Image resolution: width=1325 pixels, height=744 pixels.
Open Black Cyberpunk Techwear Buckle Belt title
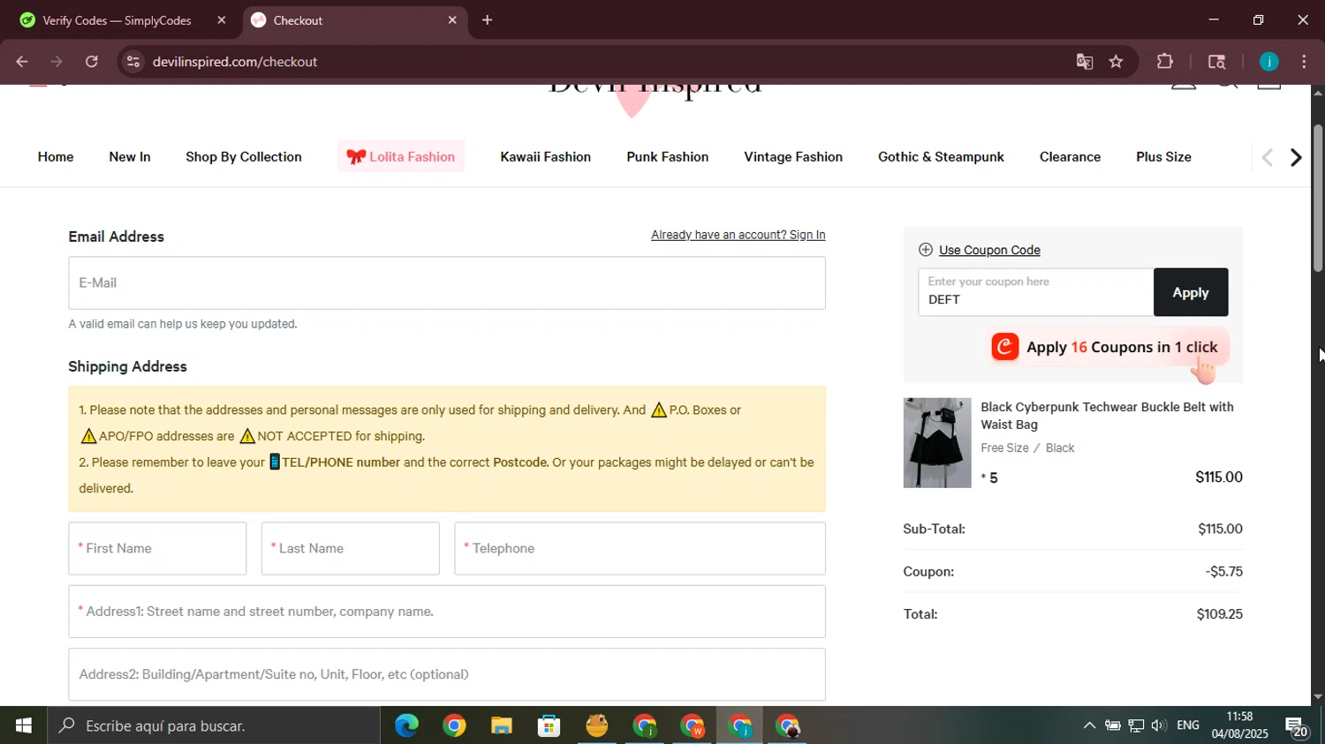point(1107,416)
